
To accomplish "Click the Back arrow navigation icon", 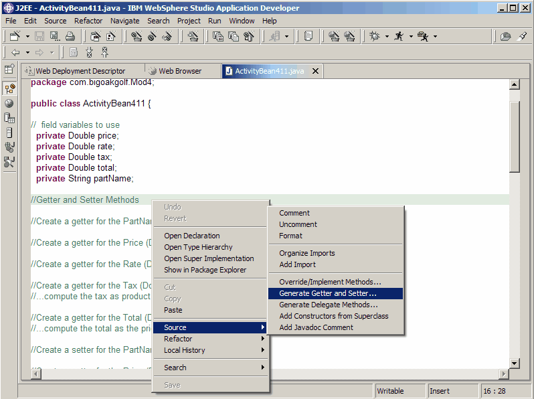I will point(15,52).
